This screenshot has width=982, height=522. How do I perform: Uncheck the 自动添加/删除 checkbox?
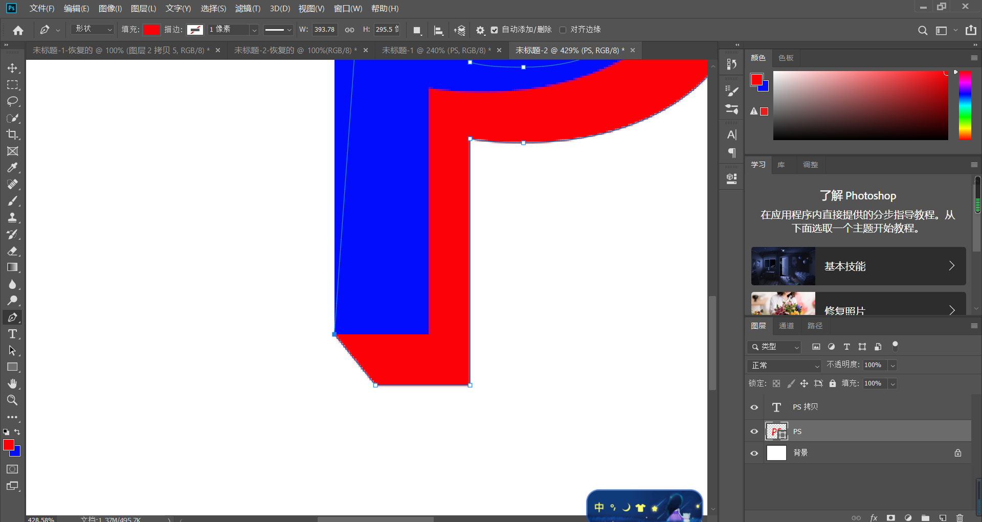(494, 30)
